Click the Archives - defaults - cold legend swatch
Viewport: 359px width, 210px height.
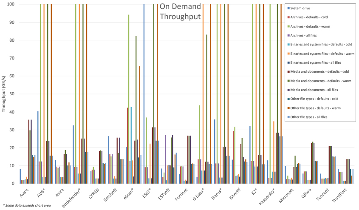pyautogui.click(x=289, y=17)
